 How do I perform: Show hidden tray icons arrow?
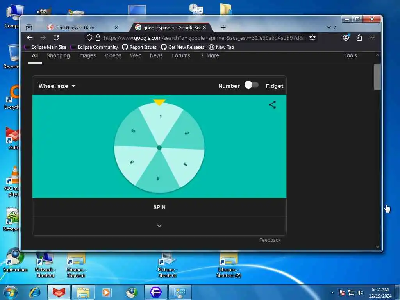(x=332, y=293)
